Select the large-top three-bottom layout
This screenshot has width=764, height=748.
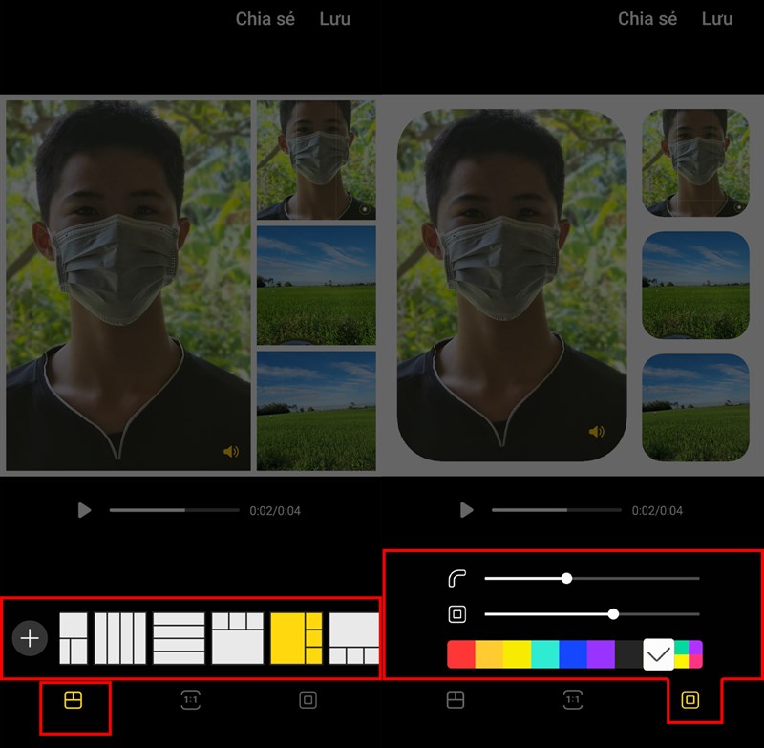click(x=354, y=638)
